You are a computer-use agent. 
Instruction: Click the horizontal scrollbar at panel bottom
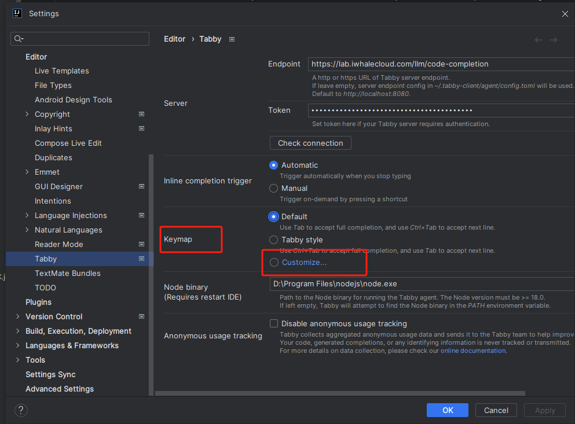click(340, 393)
